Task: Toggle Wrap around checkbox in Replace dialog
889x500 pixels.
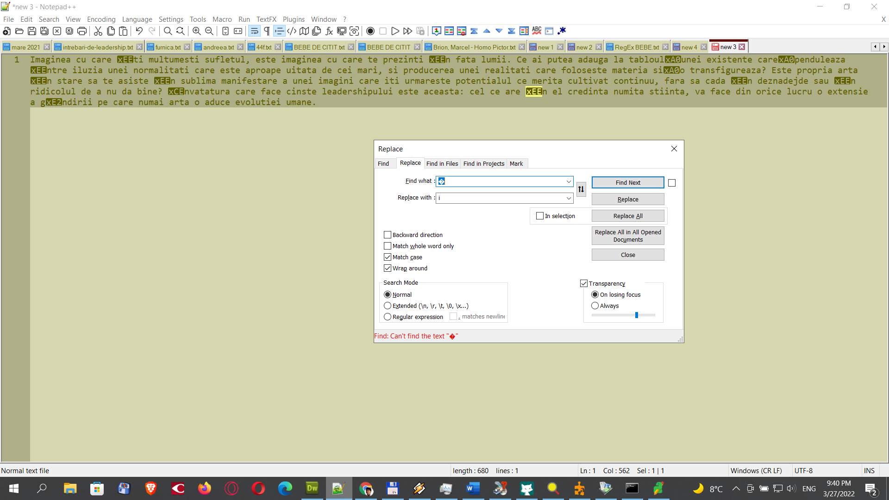Action: 387,268
